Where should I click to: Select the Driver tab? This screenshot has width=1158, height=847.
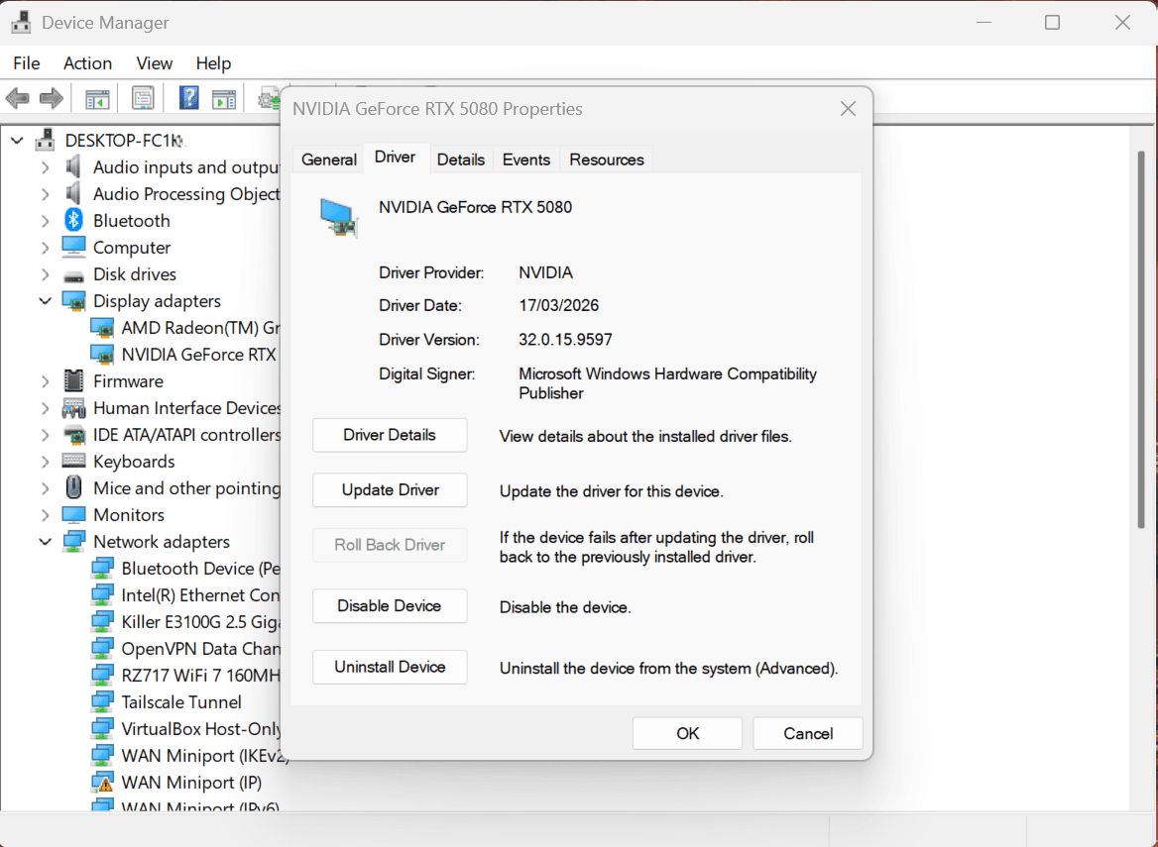(396, 158)
